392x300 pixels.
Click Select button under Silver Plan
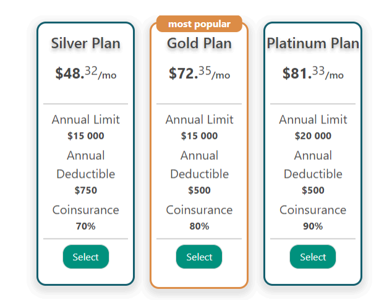coord(85,257)
